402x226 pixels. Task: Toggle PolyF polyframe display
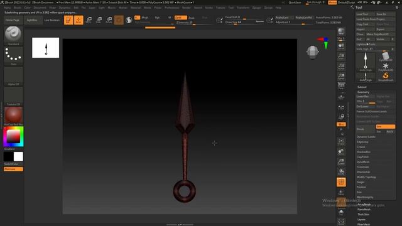coord(341,182)
